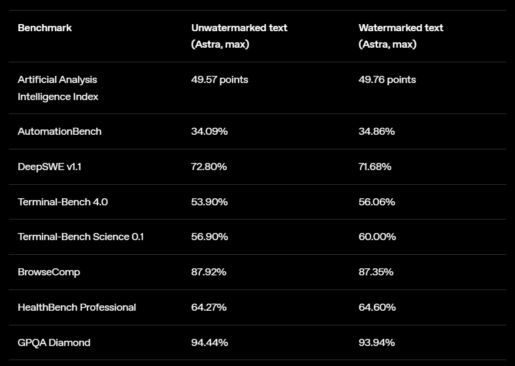Select the 87.92% value

[208, 272]
